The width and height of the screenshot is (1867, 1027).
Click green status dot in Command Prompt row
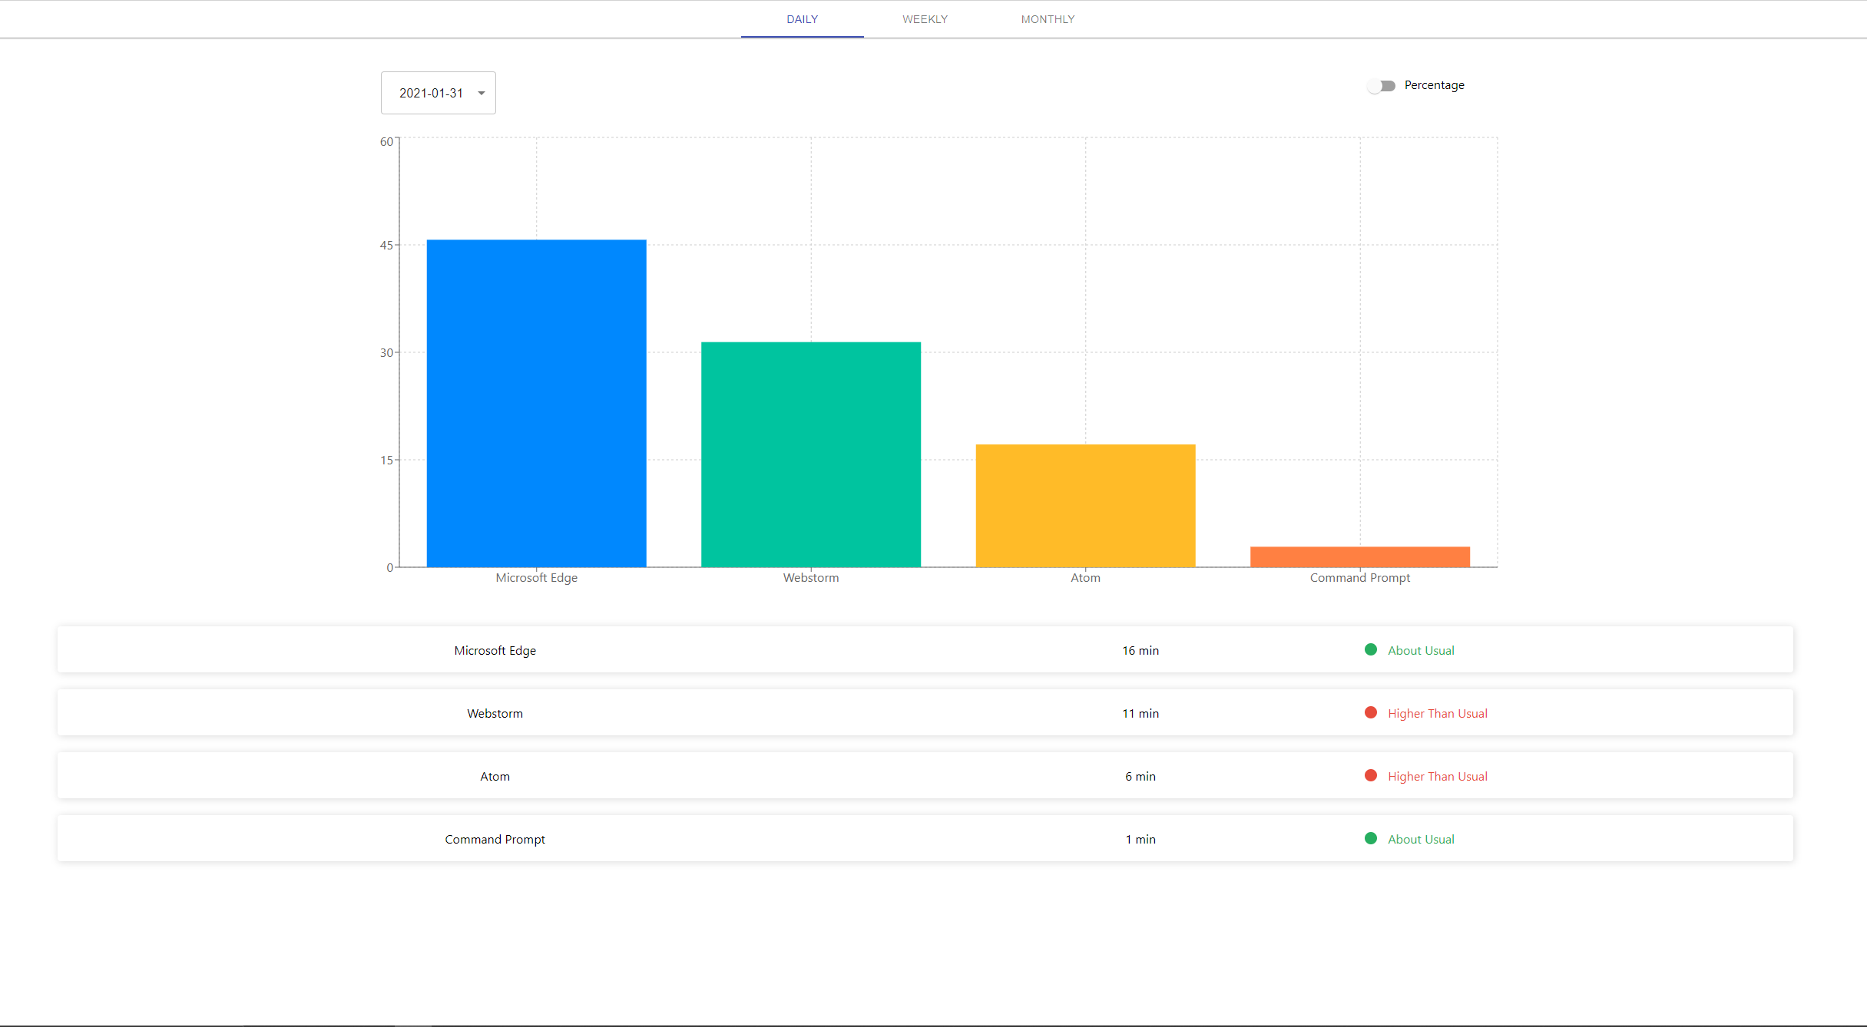point(1370,839)
